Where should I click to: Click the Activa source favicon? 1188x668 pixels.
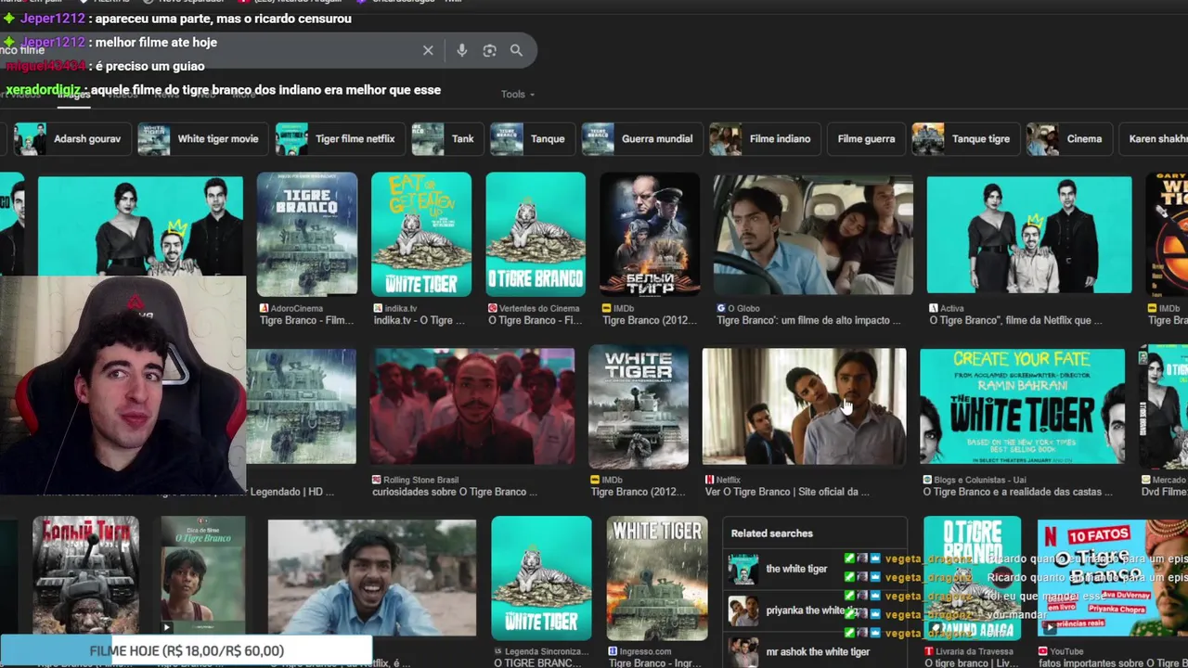click(x=934, y=308)
